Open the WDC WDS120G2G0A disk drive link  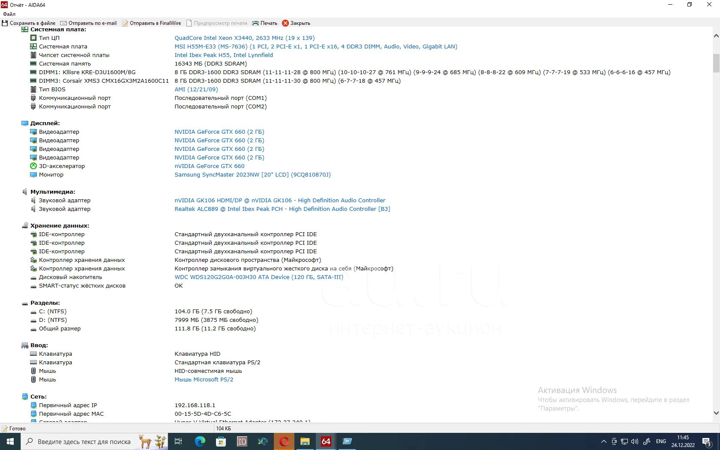point(259,277)
